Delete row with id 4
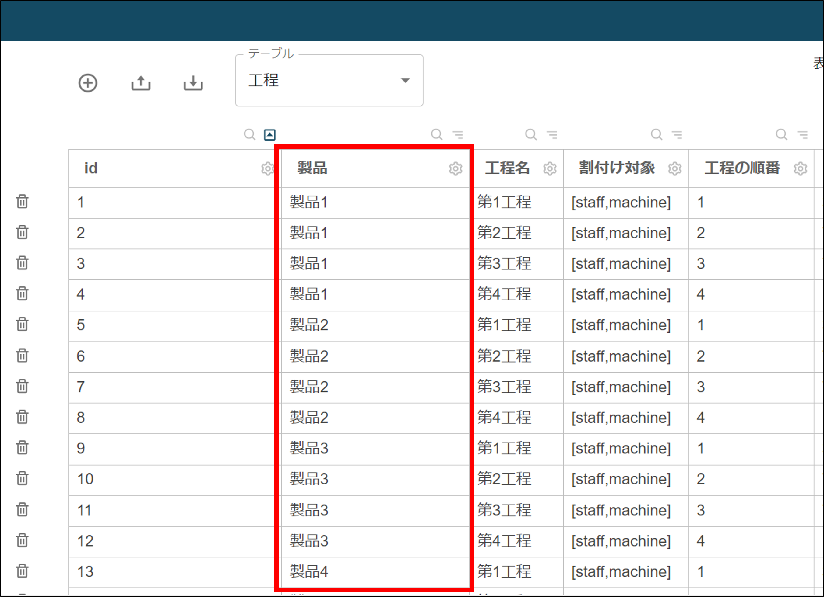824x597 pixels. (x=22, y=293)
